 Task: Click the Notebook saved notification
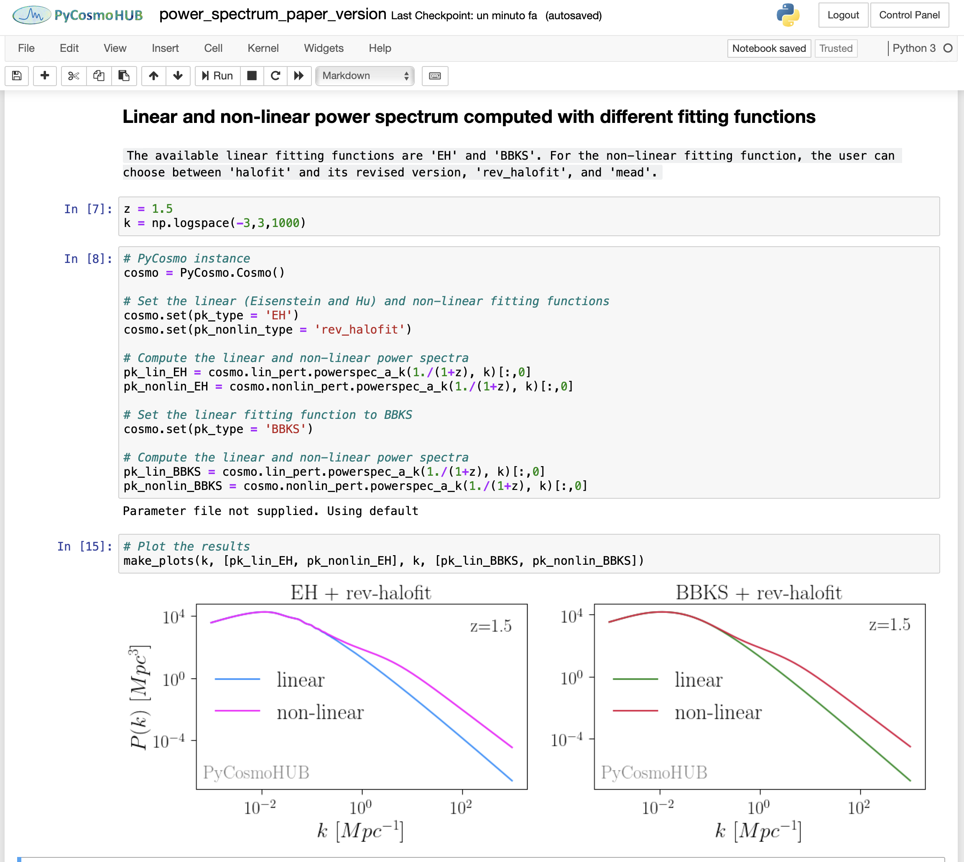point(769,48)
